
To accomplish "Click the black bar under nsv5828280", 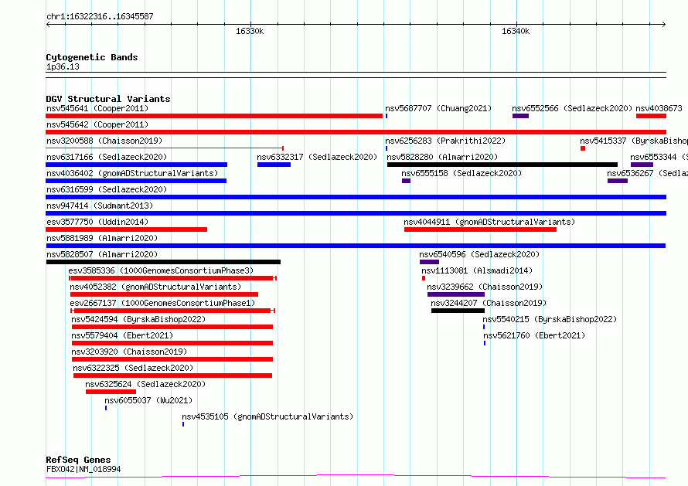I will (x=502, y=165).
